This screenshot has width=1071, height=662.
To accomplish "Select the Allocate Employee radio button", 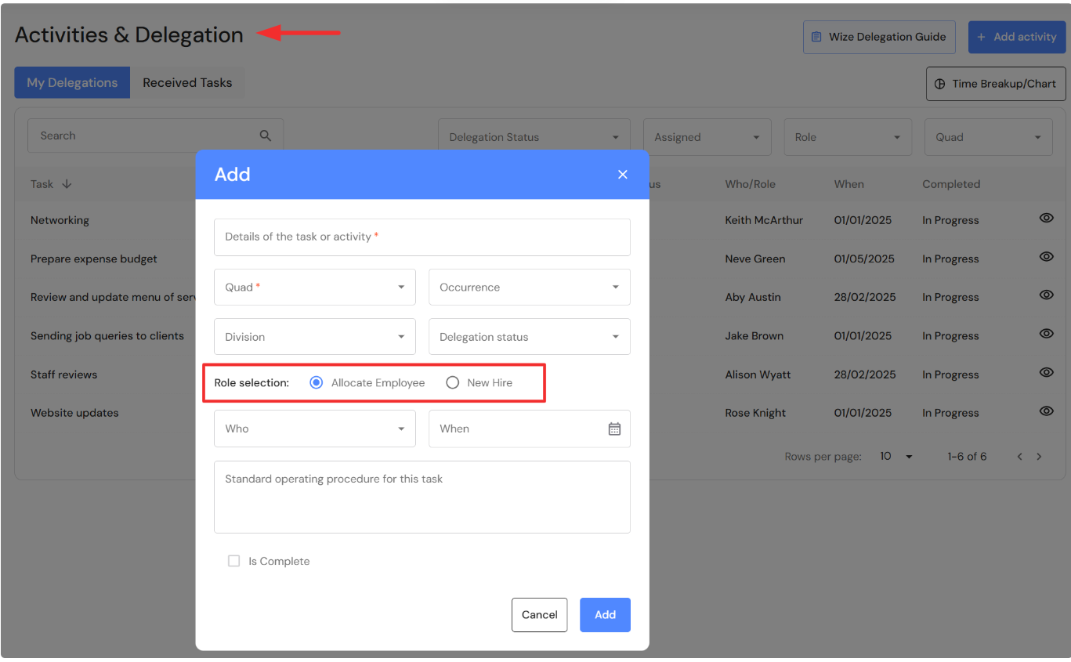I will tap(317, 383).
